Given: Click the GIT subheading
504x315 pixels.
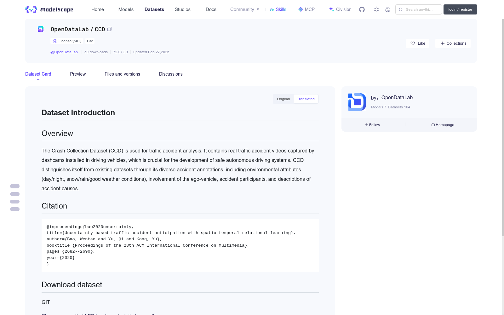Looking at the screenshot, I should pos(46,302).
